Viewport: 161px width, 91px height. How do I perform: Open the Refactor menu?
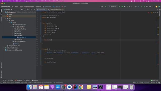pos(37,1)
